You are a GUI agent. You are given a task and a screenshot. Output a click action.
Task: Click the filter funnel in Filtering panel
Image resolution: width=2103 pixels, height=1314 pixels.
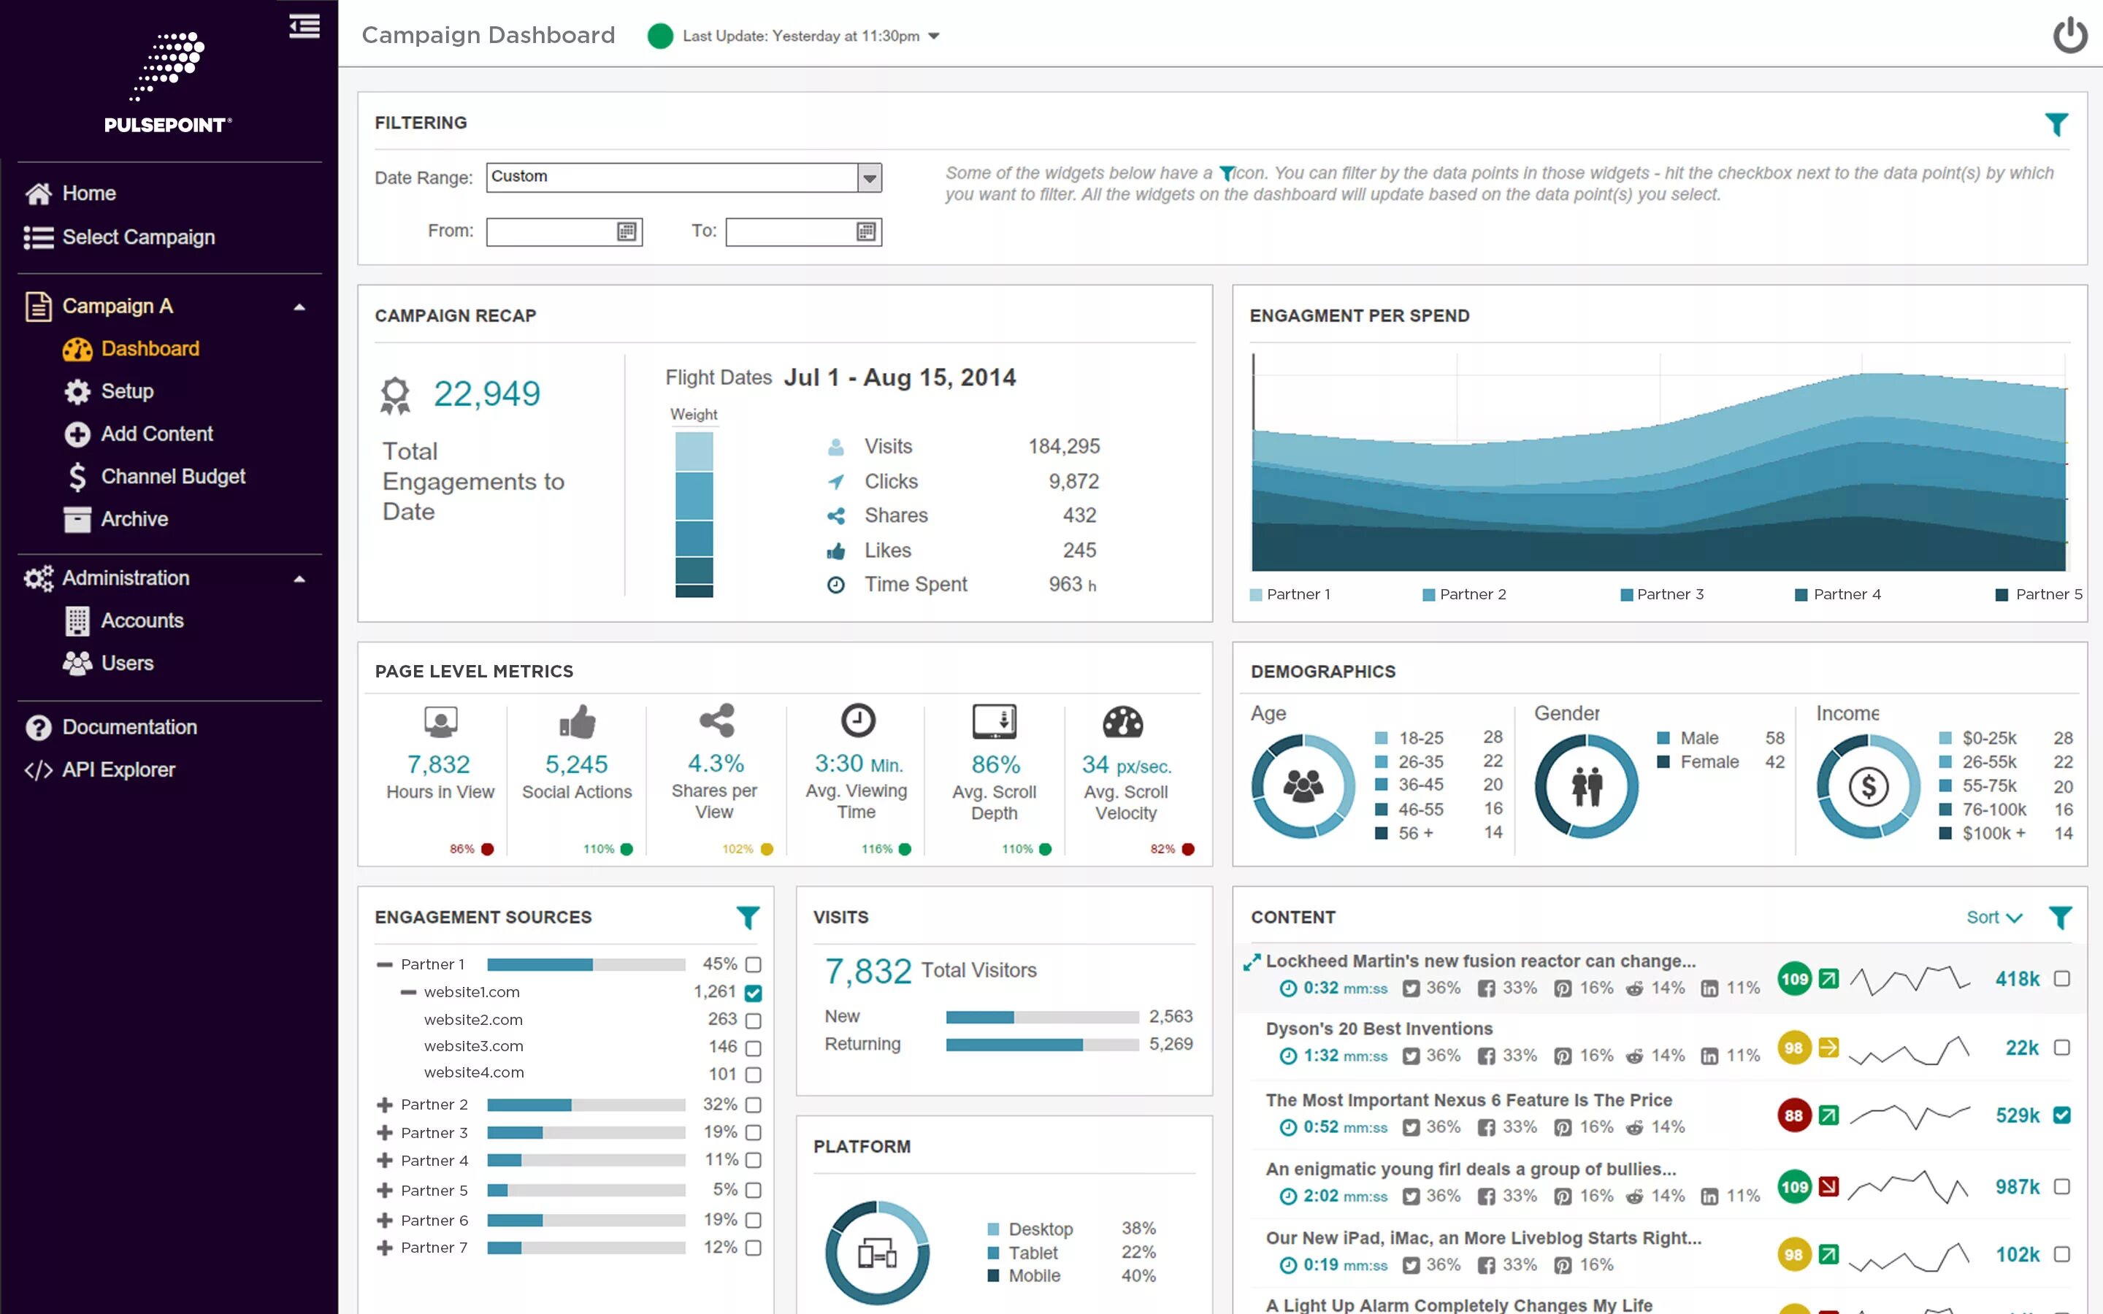[x=2056, y=124]
